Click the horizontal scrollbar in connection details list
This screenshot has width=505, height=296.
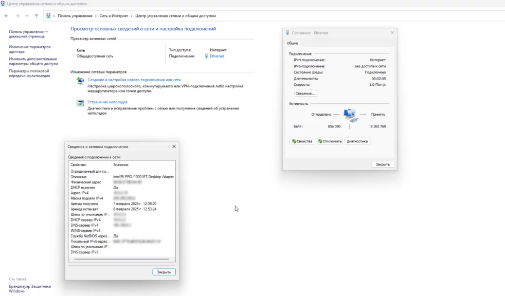point(121,260)
